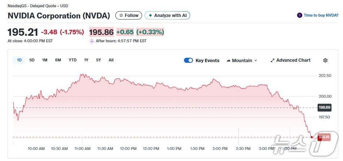
Task: Expand the Mountain chart type dropdown
Action: pyautogui.click(x=256, y=61)
